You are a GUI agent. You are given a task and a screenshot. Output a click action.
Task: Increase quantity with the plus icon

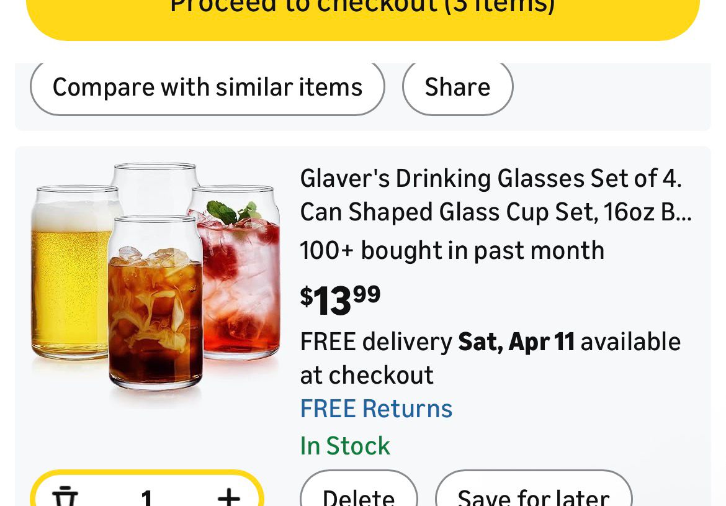pos(229,497)
